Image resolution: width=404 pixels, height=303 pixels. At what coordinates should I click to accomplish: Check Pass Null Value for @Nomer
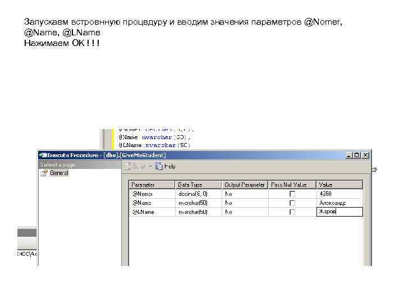coord(292,194)
